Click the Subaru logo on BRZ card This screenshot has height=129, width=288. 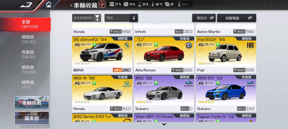tap(189, 84)
